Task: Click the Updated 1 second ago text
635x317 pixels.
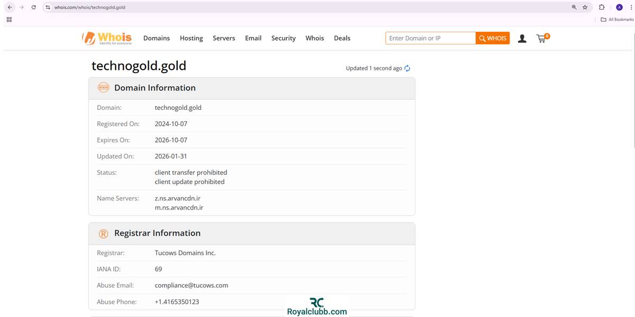Action: (x=374, y=68)
